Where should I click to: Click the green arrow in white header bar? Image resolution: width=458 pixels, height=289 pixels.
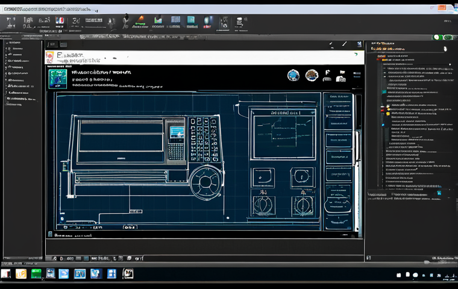tap(356, 54)
